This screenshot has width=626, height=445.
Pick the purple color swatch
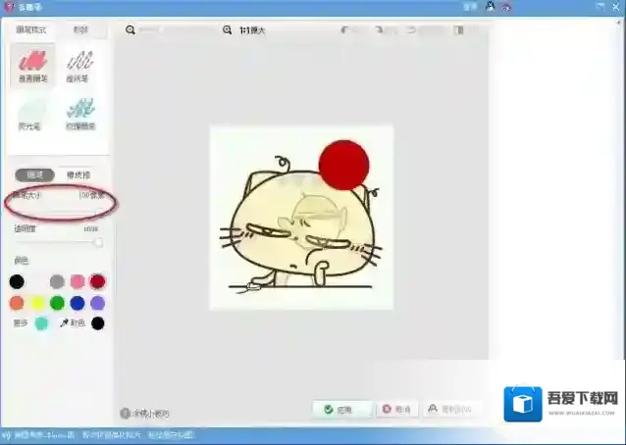[x=97, y=303]
